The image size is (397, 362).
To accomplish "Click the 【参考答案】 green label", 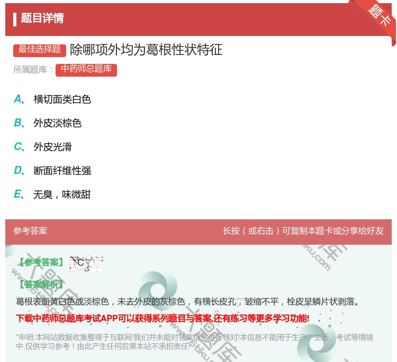I will (42, 263).
